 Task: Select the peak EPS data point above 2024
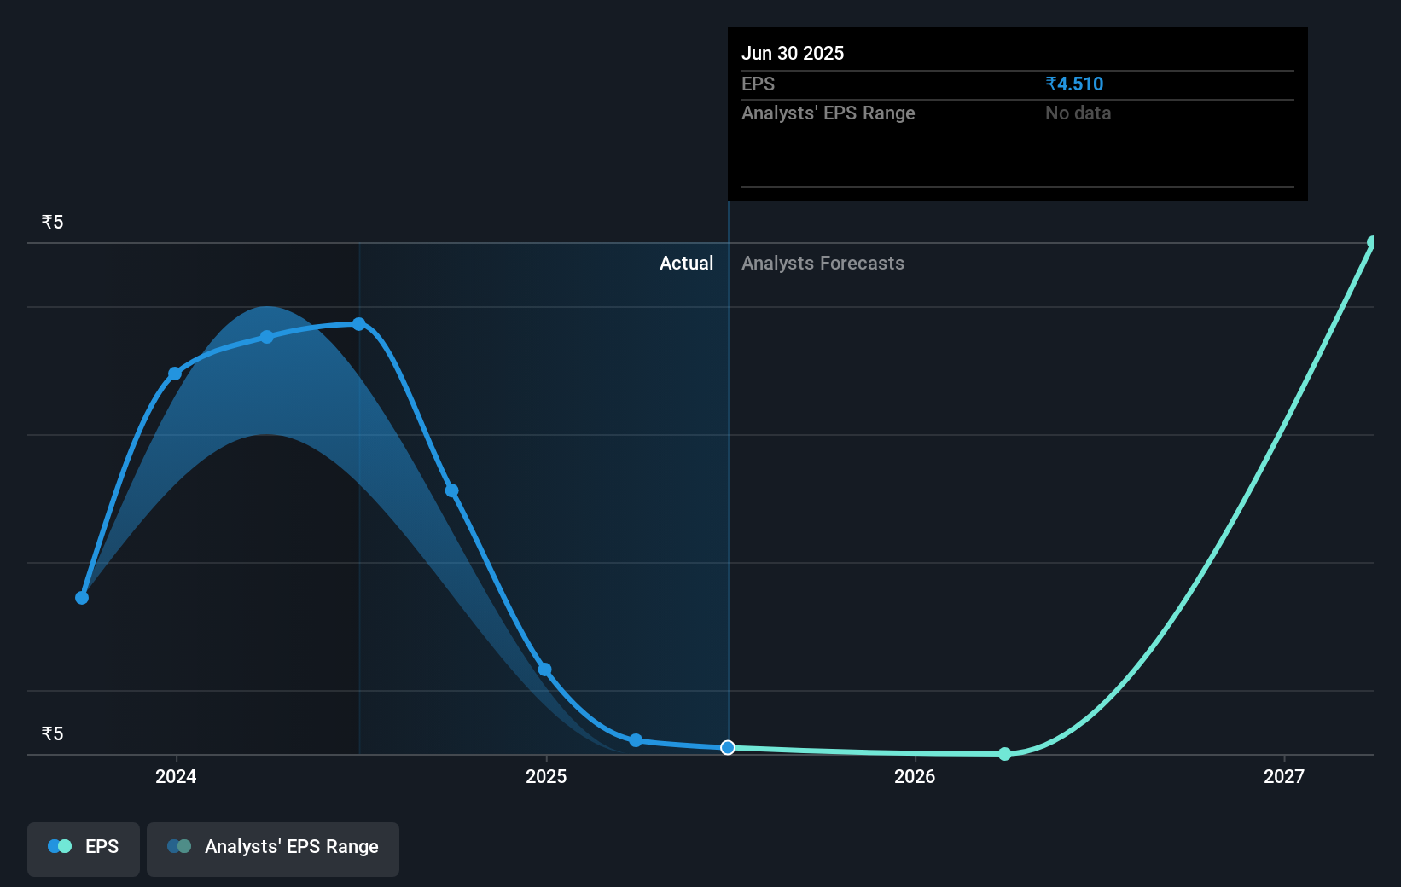358,324
